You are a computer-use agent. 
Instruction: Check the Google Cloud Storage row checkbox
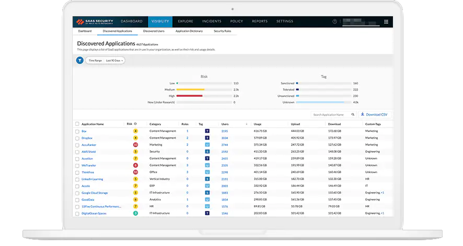point(77,193)
